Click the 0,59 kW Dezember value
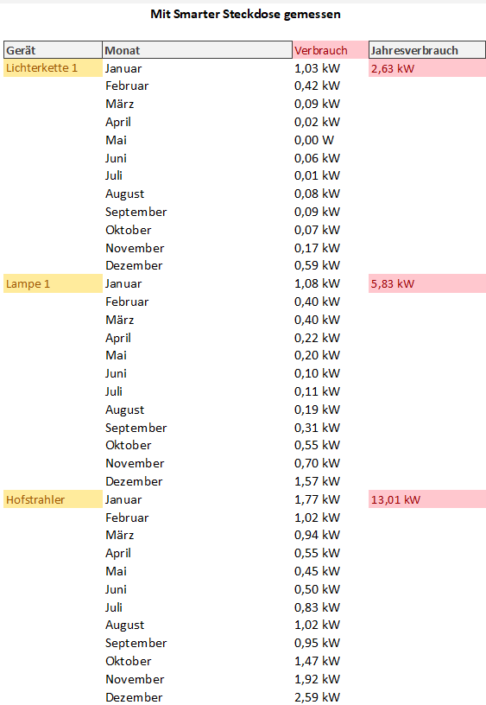This screenshot has width=486, height=705. (317, 265)
